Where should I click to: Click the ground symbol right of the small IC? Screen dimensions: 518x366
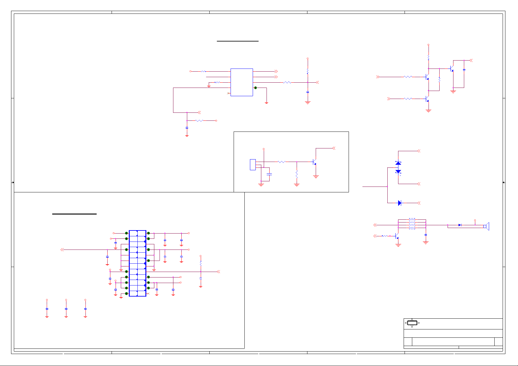click(x=267, y=103)
